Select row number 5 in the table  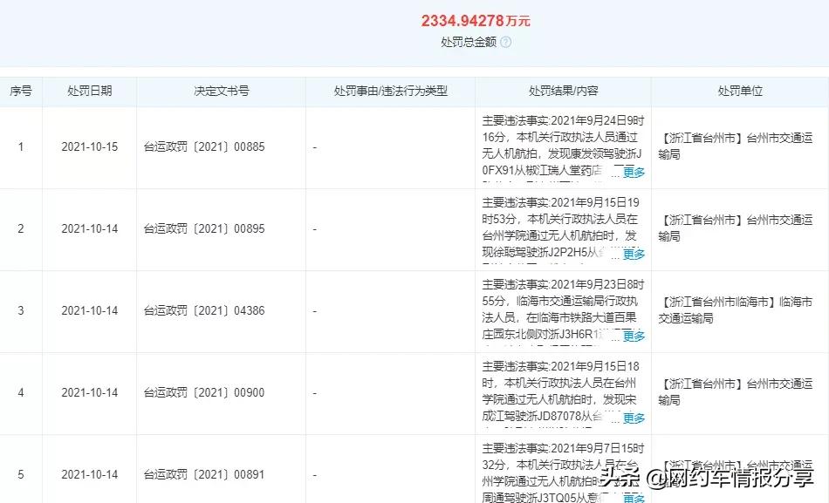21,474
